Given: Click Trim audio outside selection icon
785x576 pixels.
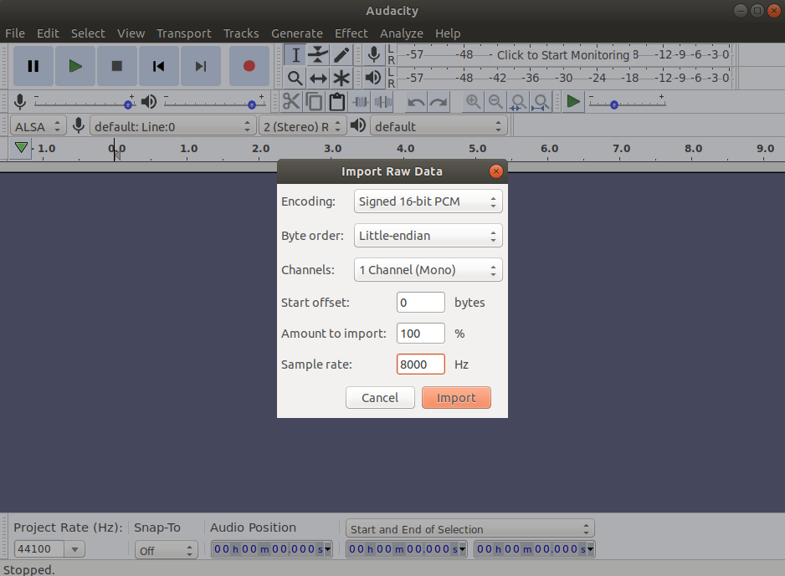Looking at the screenshot, I should (x=361, y=102).
